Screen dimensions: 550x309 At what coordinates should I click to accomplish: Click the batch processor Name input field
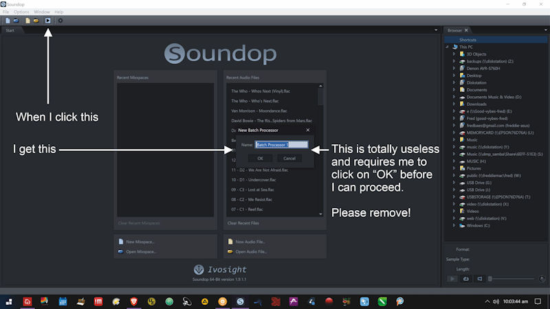(x=282, y=145)
